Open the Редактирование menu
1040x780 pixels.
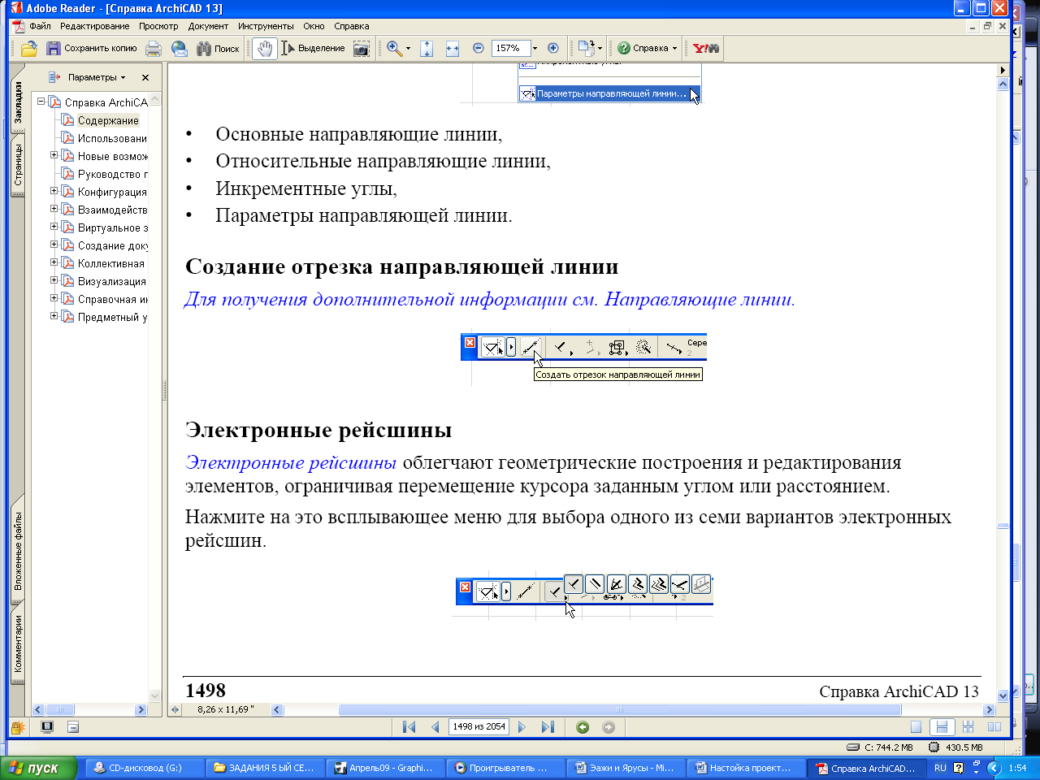tap(95, 26)
